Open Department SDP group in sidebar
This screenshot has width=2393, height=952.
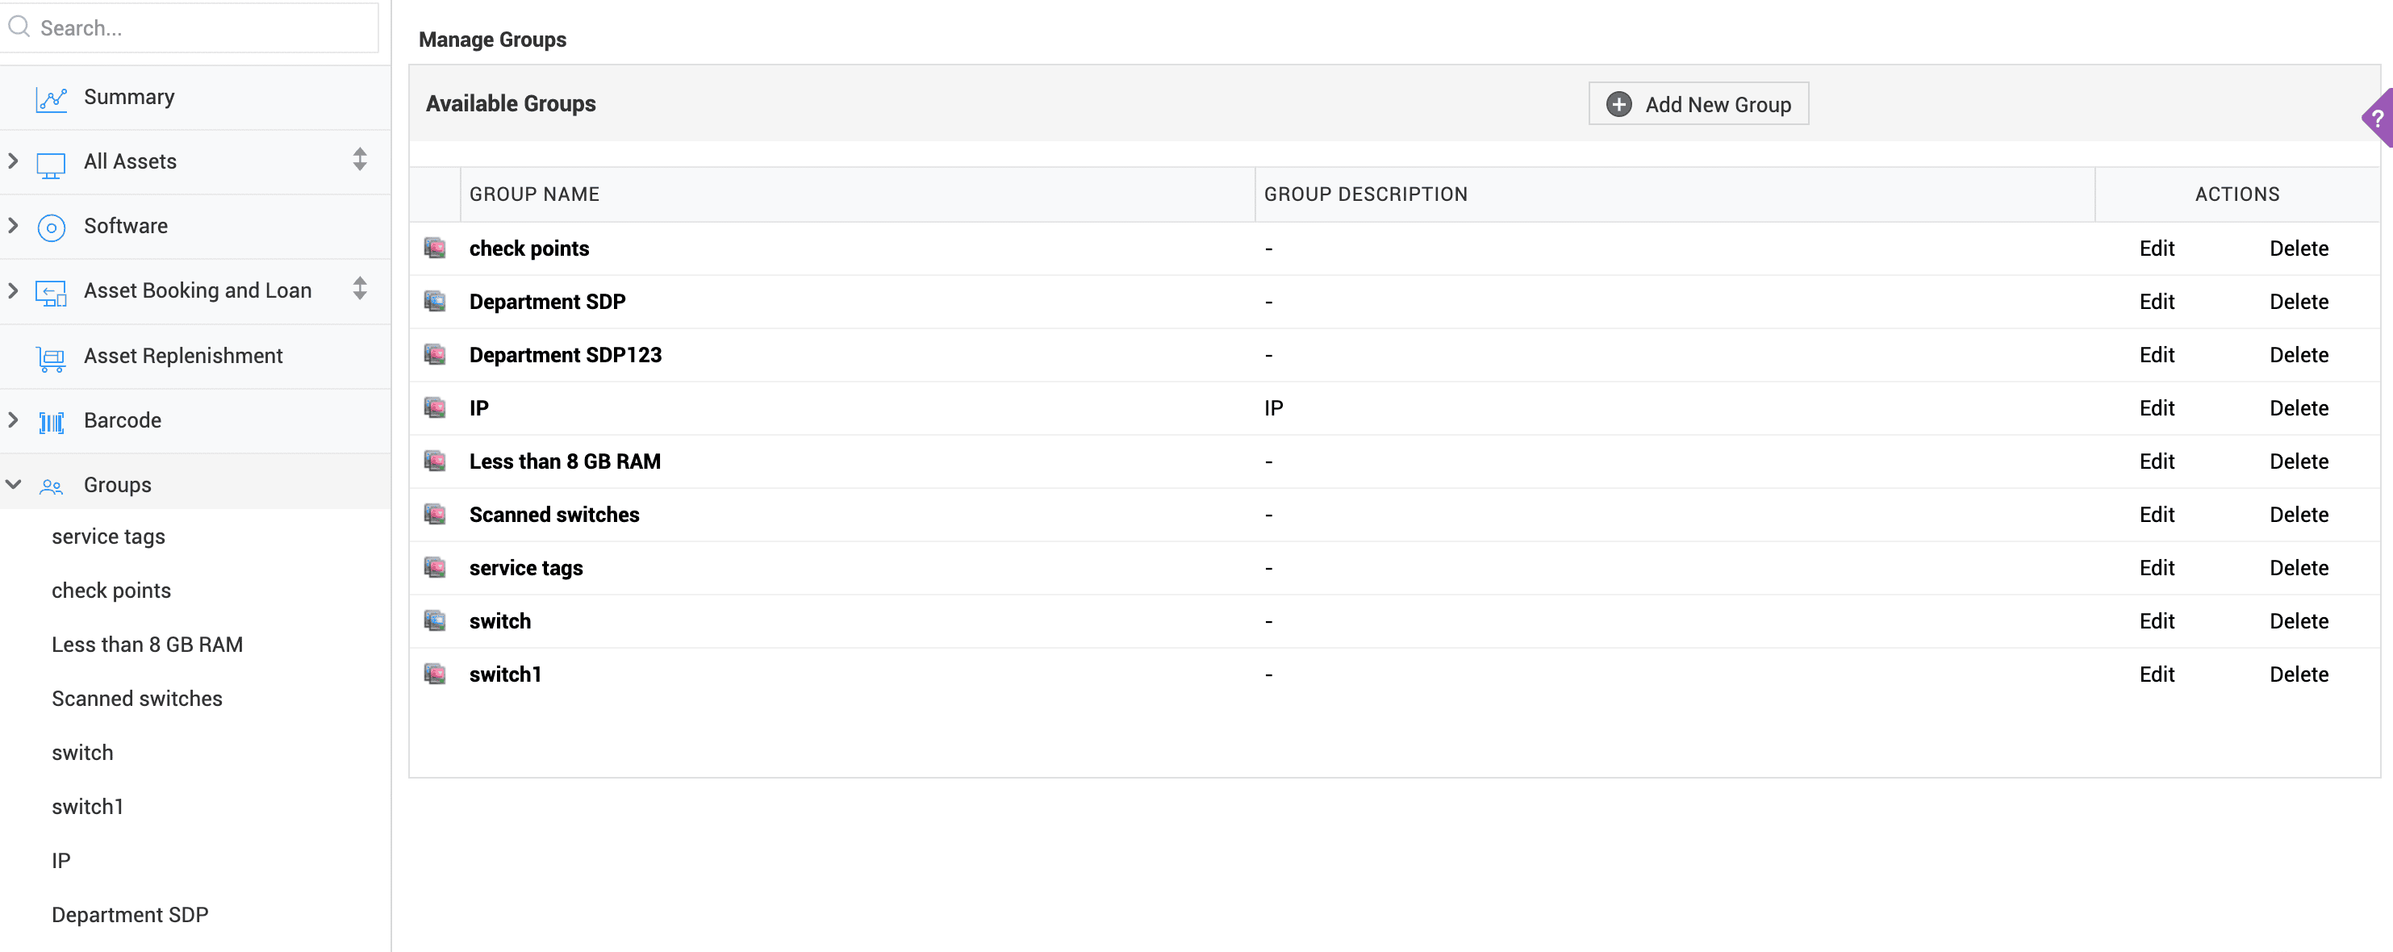pyautogui.click(x=130, y=916)
